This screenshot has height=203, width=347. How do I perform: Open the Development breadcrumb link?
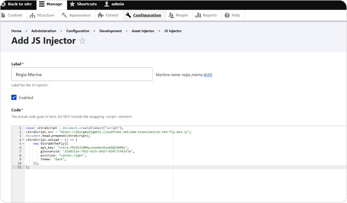click(x=110, y=31)
